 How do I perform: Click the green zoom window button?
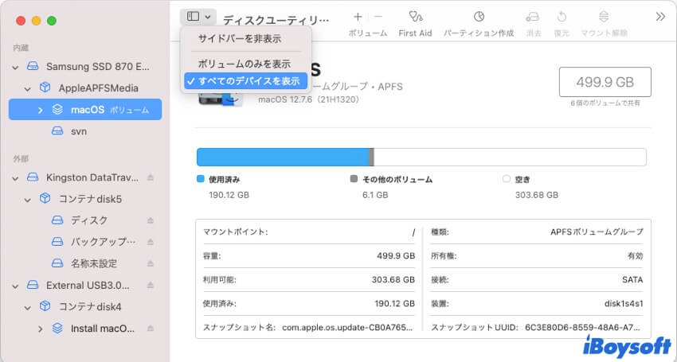pos(52,21)
